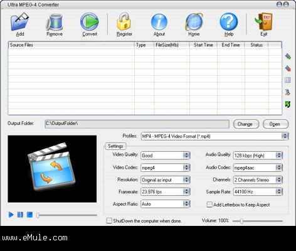This screenshot has height=251, width=296.
Task: Click the Exit door icon
Action: point(264,22)
